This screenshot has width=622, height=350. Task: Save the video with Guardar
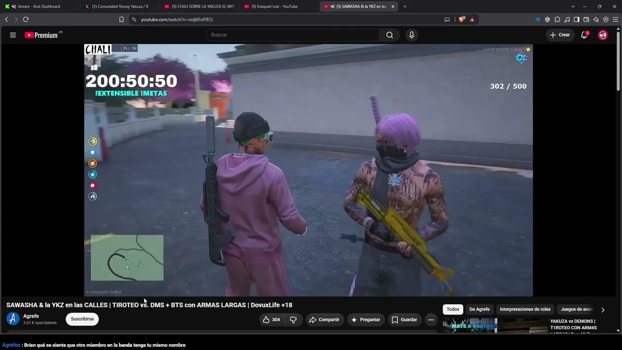404,319
